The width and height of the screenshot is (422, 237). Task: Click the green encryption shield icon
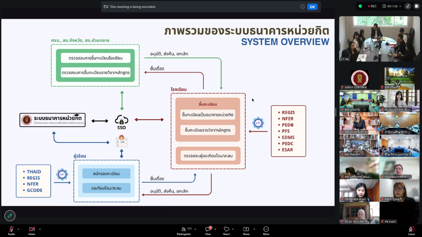pos(360,6)
